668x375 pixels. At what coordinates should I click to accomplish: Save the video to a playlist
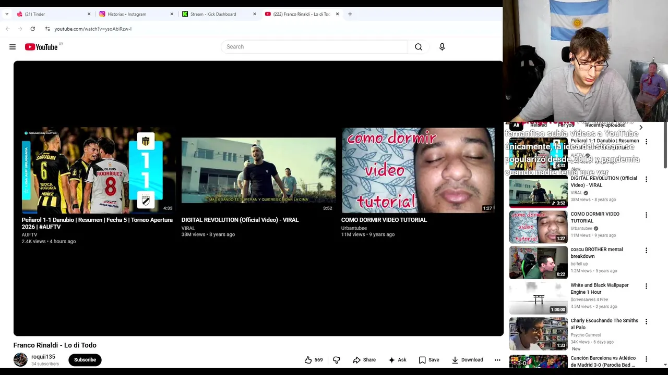coord(429,360)
